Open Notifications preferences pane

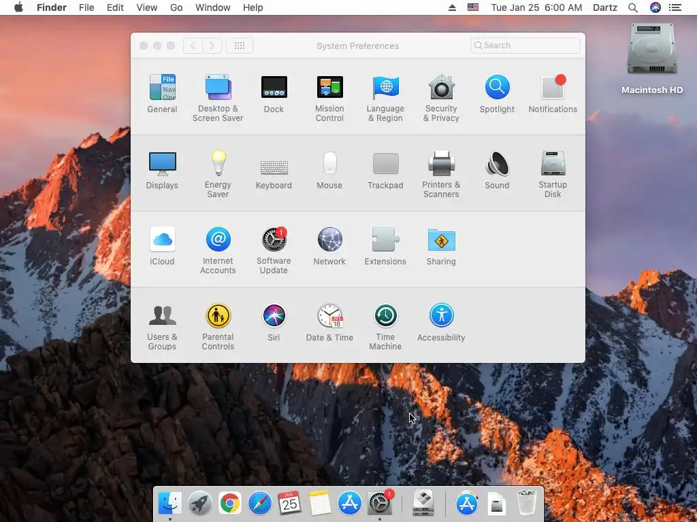pyautogui.click(x=553, y=94)
